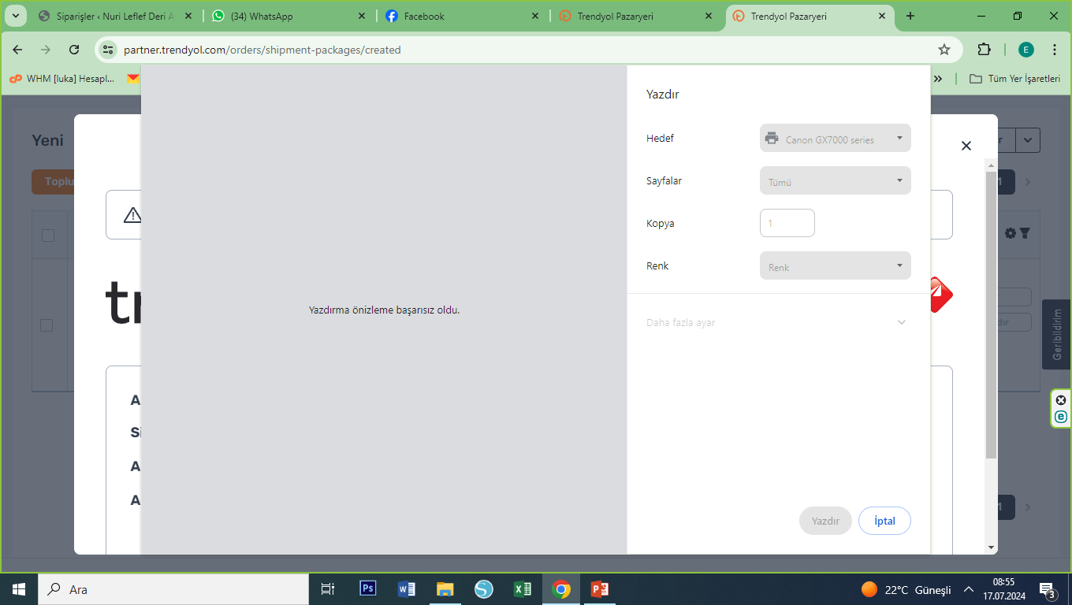Bookmark this page with star icon
Image resolution: width=1072 pixels, height=605 pixels.
click(944, 50)
